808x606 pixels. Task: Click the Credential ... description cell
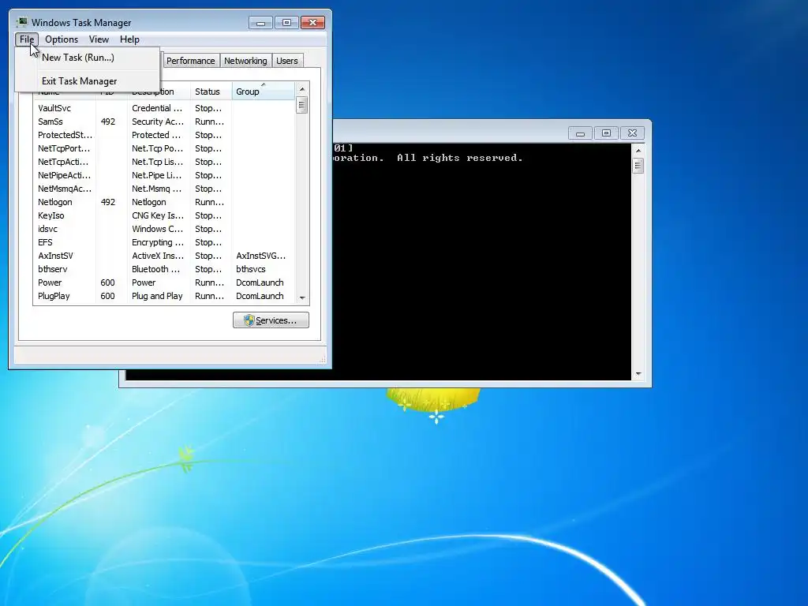click(x=157, y=108)
